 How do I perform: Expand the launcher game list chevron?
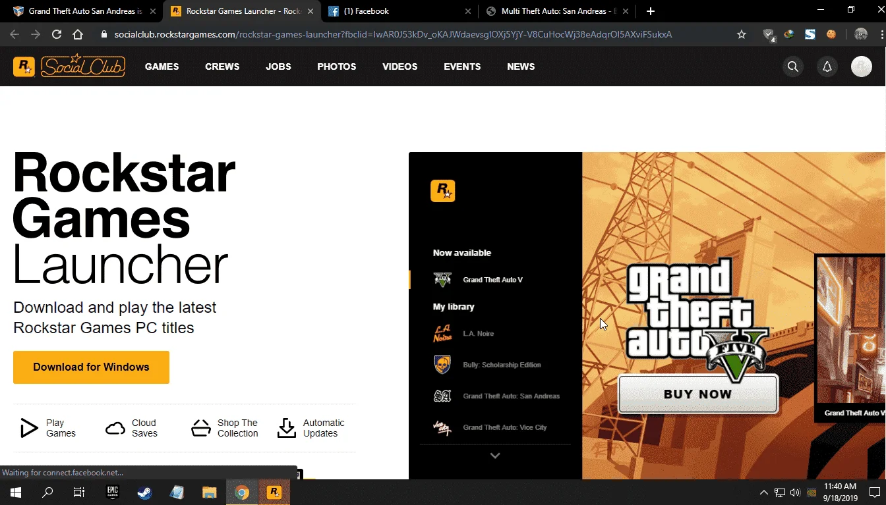pyautogui.click(x=495, y=455)
